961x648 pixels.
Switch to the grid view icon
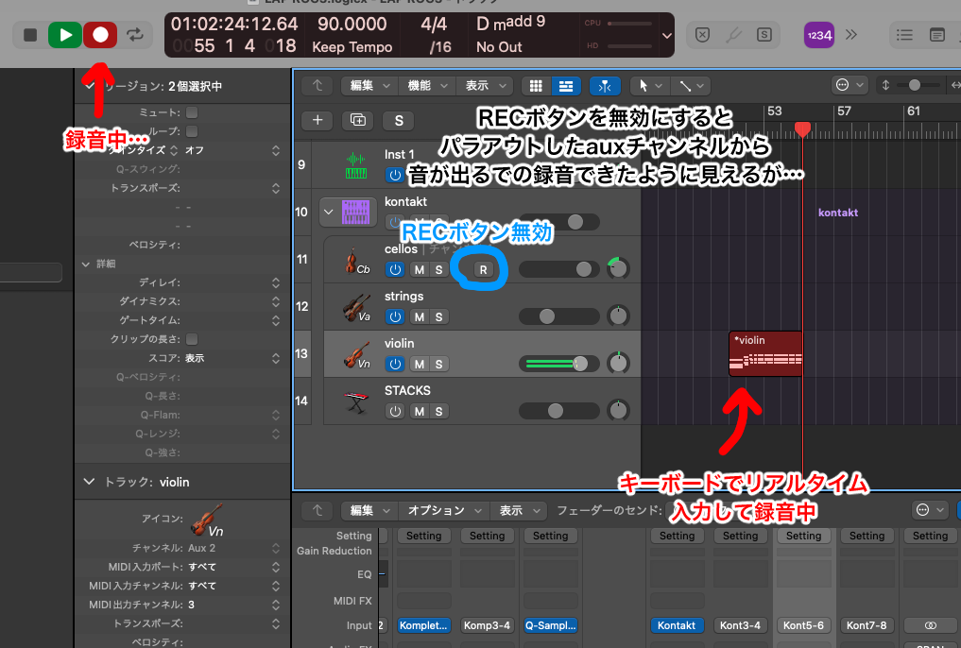pyautogui.click(x=537, y=86)
